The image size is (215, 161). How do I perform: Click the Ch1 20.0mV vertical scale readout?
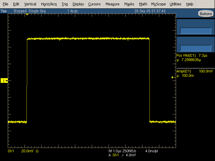click(23, 151)
